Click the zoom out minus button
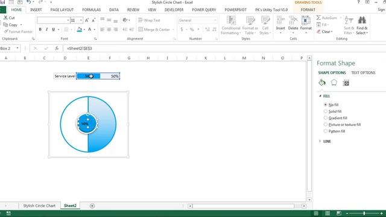The height and width of the screenshot is (217, 386). [347, 213]
